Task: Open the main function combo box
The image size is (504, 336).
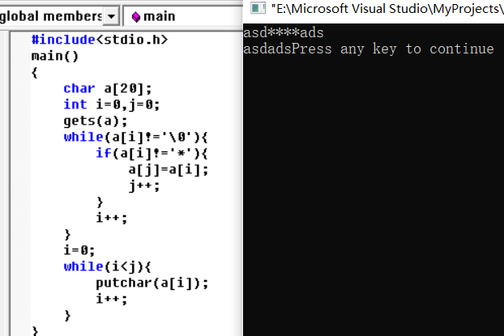Action: pos(184,16)
